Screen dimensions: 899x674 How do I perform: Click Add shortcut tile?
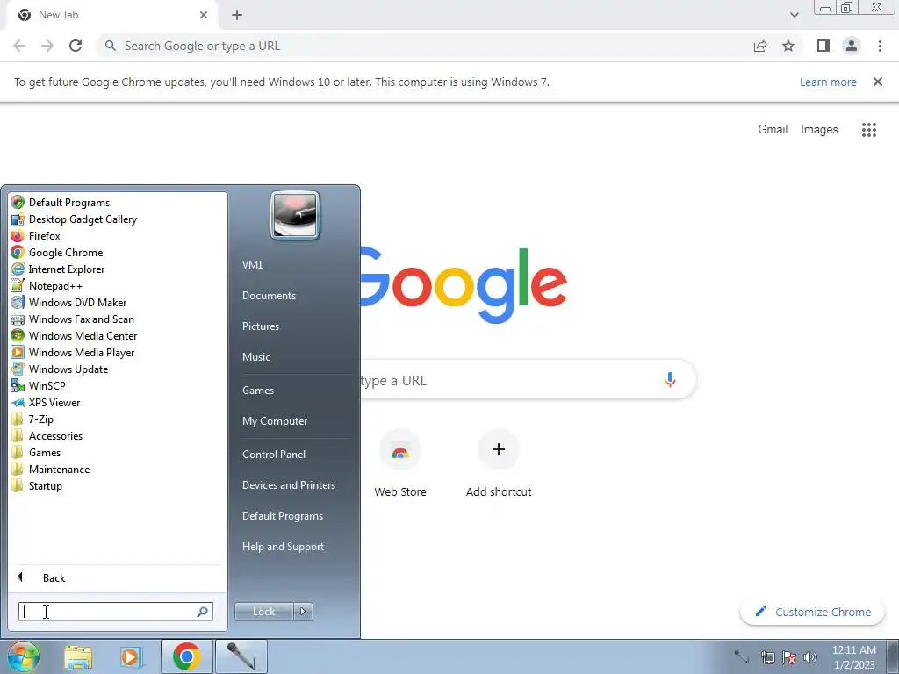(499, 463)
